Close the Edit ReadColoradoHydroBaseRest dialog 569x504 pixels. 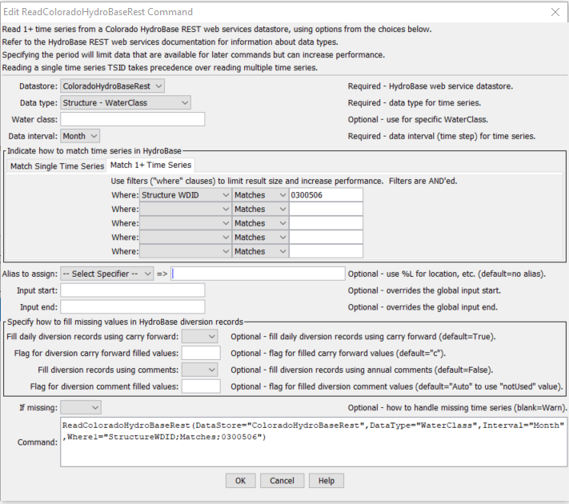(x=555, y=12)
